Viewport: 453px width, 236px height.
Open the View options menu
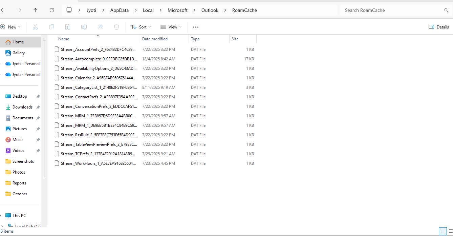(x=171, y=27)
